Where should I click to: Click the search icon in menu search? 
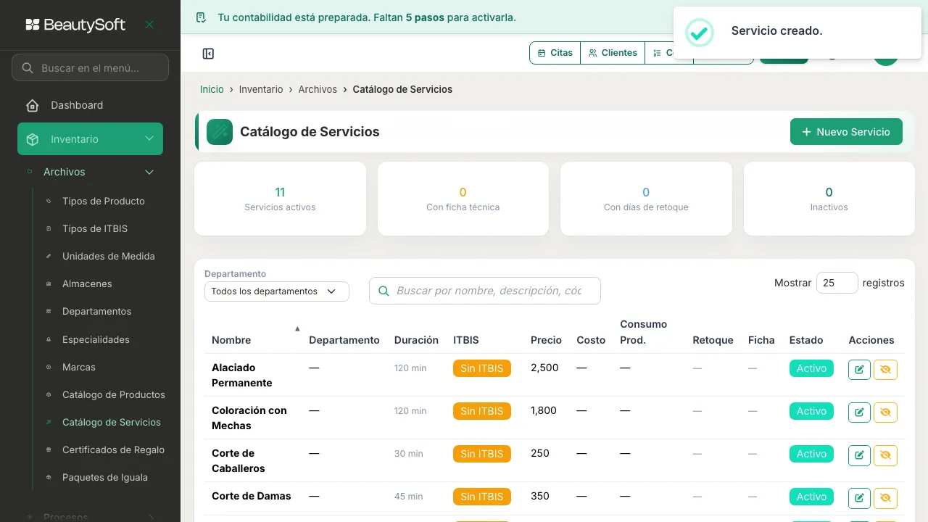(x=28, y=68)
